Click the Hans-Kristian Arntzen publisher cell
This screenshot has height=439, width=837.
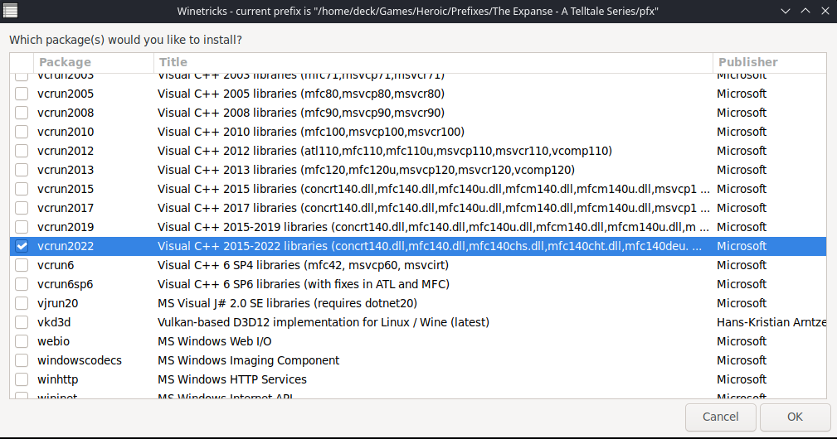(x=771, y=322)
